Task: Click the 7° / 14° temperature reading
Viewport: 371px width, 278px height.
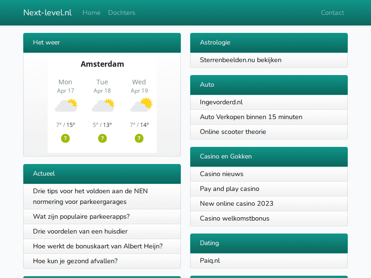Action: click(140, 125)
